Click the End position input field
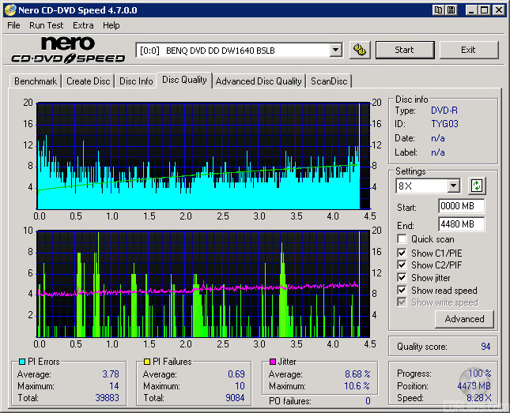Viewport: 510px width, 413px height. [x=461, y=223]
